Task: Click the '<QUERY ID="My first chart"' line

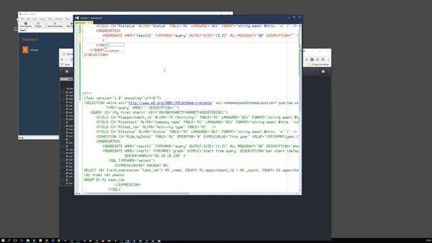Action: [159, 113]
